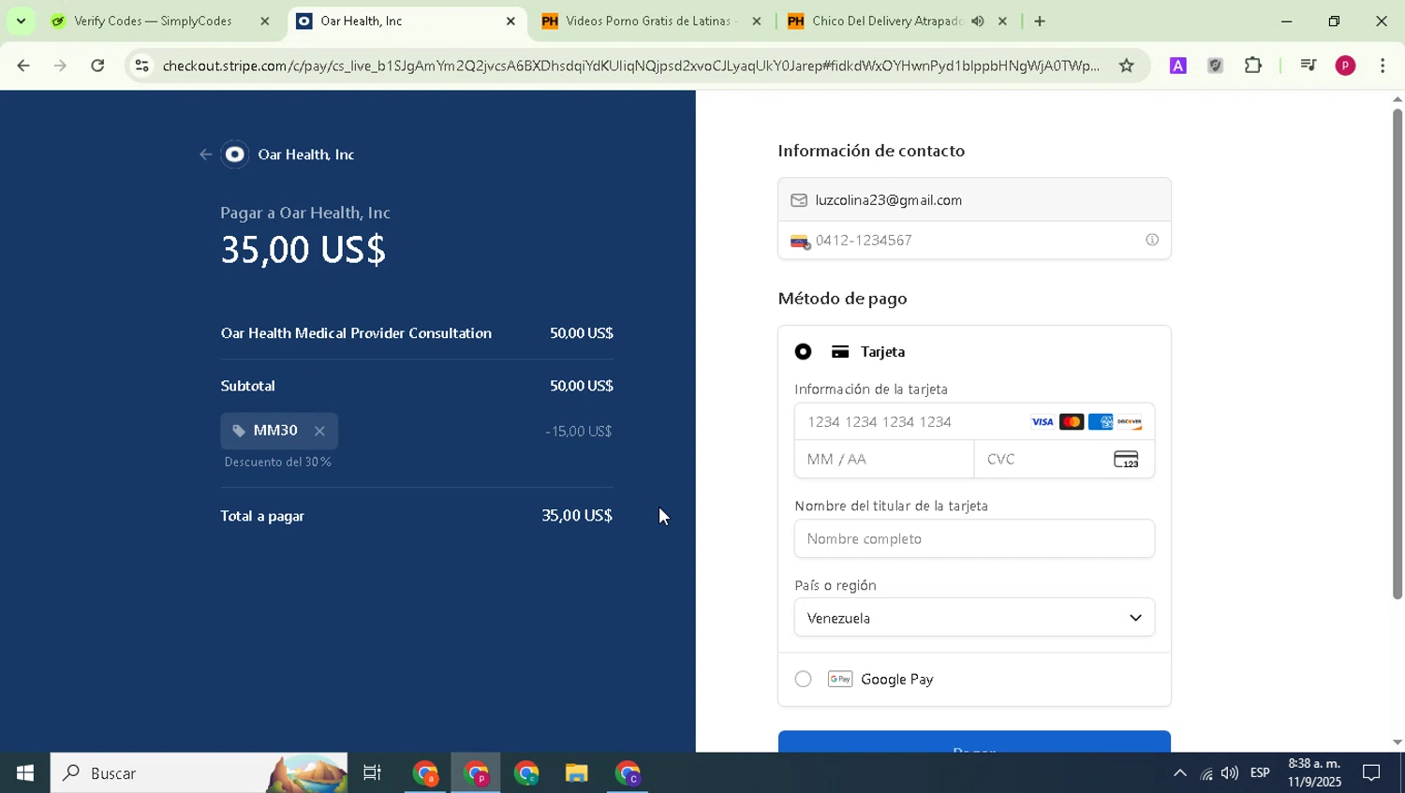Click the Visa card brand icon
Viewport: 1405px width, 793px height.
pyautogui.click(x=1043, y=422)
